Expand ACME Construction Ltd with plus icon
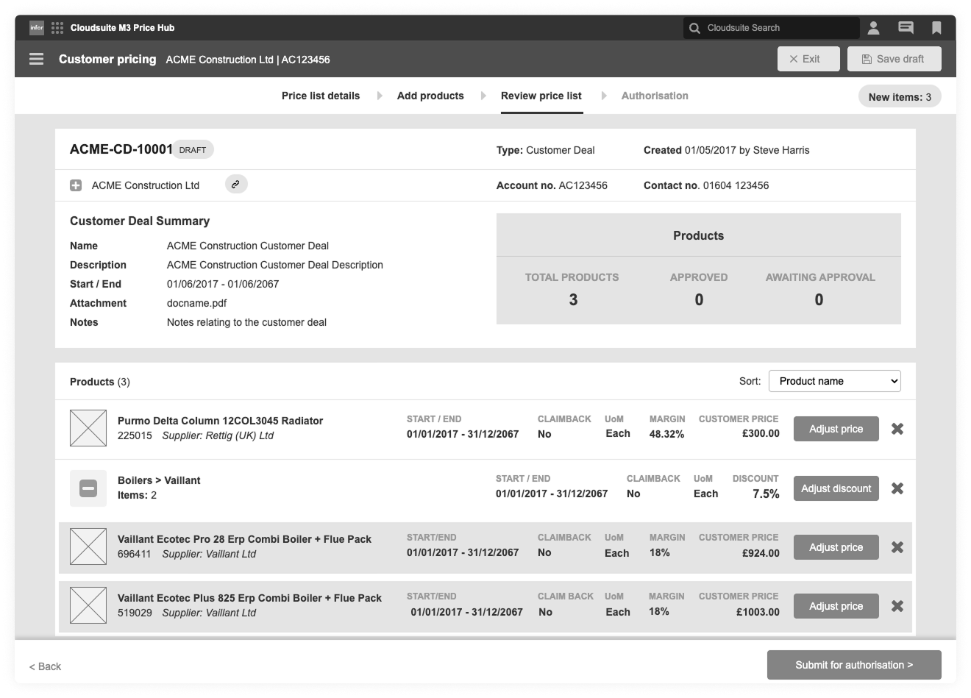The width and height of the screenshot is (971, 698). pos(76,185)
